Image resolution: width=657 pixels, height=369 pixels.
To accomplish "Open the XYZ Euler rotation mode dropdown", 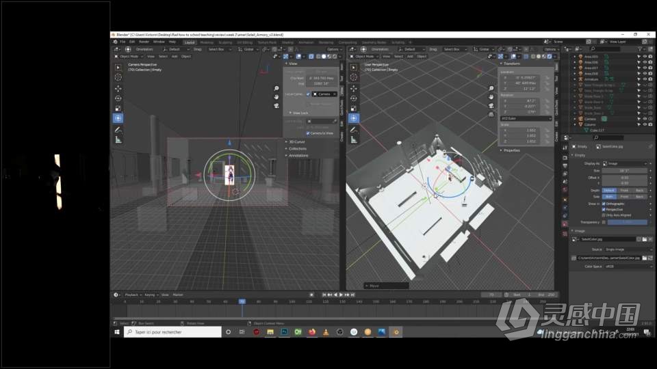I will pos(526,118).
